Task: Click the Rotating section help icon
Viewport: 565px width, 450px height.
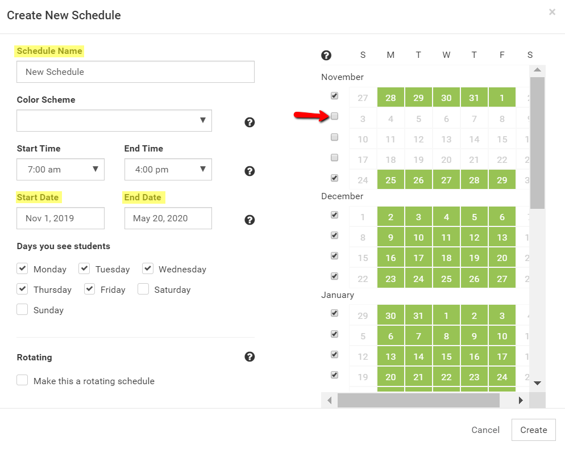Action: [x=250, y=357]
